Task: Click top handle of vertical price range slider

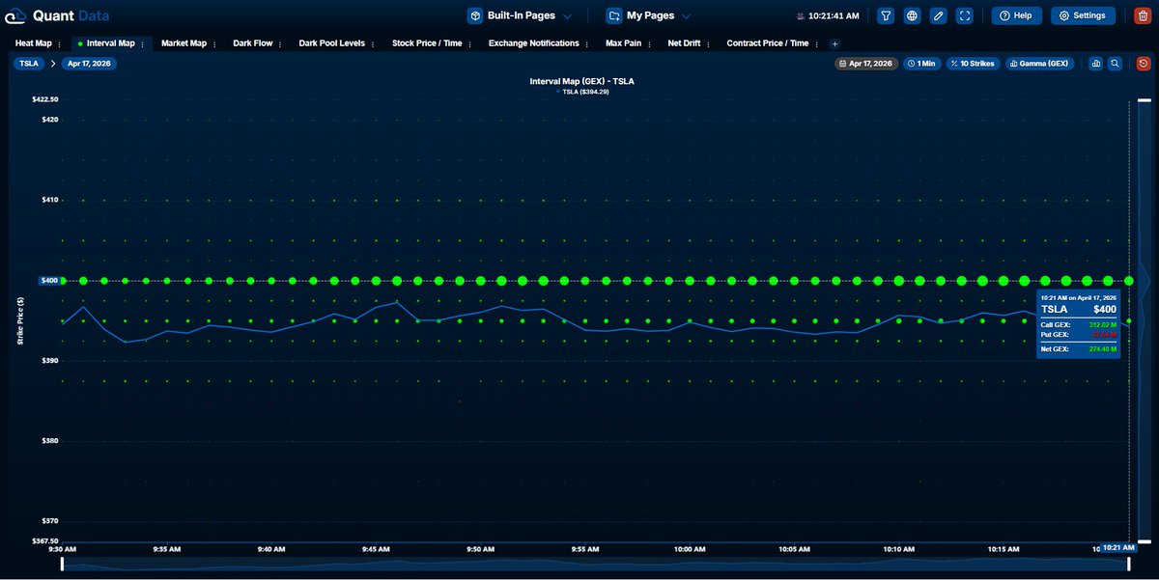Action: [x=1144, y=99]
